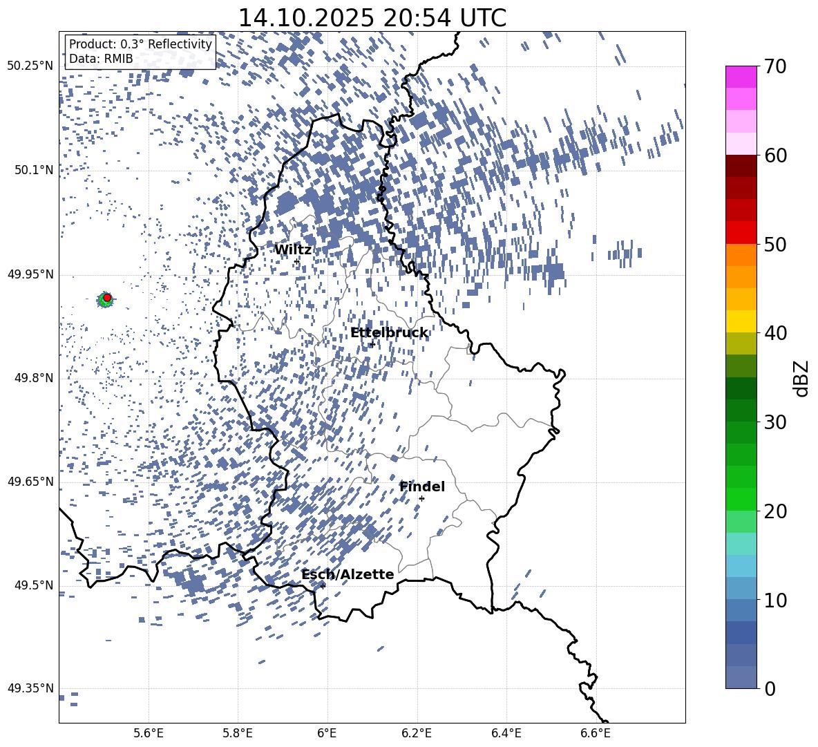Click the yellow colorbar swatch near 40
Screen dimensions: 818x747
point(741,321)
